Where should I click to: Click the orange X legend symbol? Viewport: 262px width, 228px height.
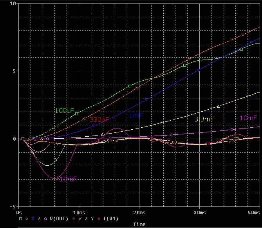[x=80, y=219]
